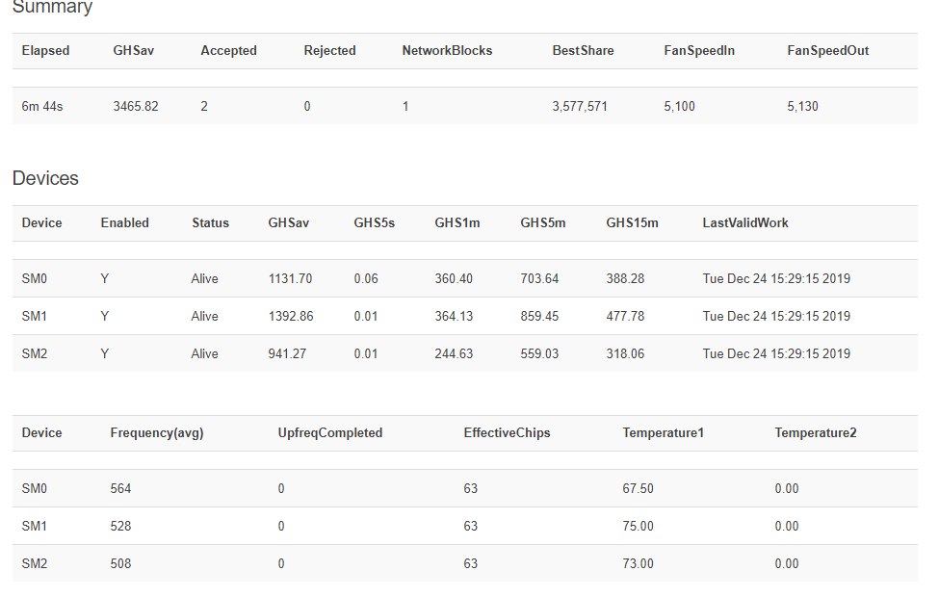Select SM1 GHSav value 1392.86
Screen dimensions: 939x597
click(x=291, y=316)
